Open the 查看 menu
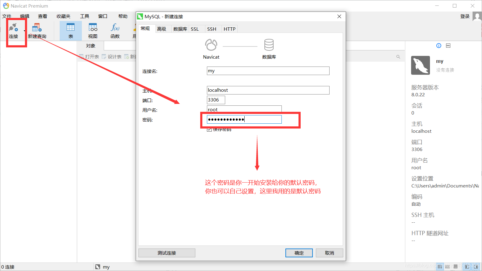 point(43,16)
